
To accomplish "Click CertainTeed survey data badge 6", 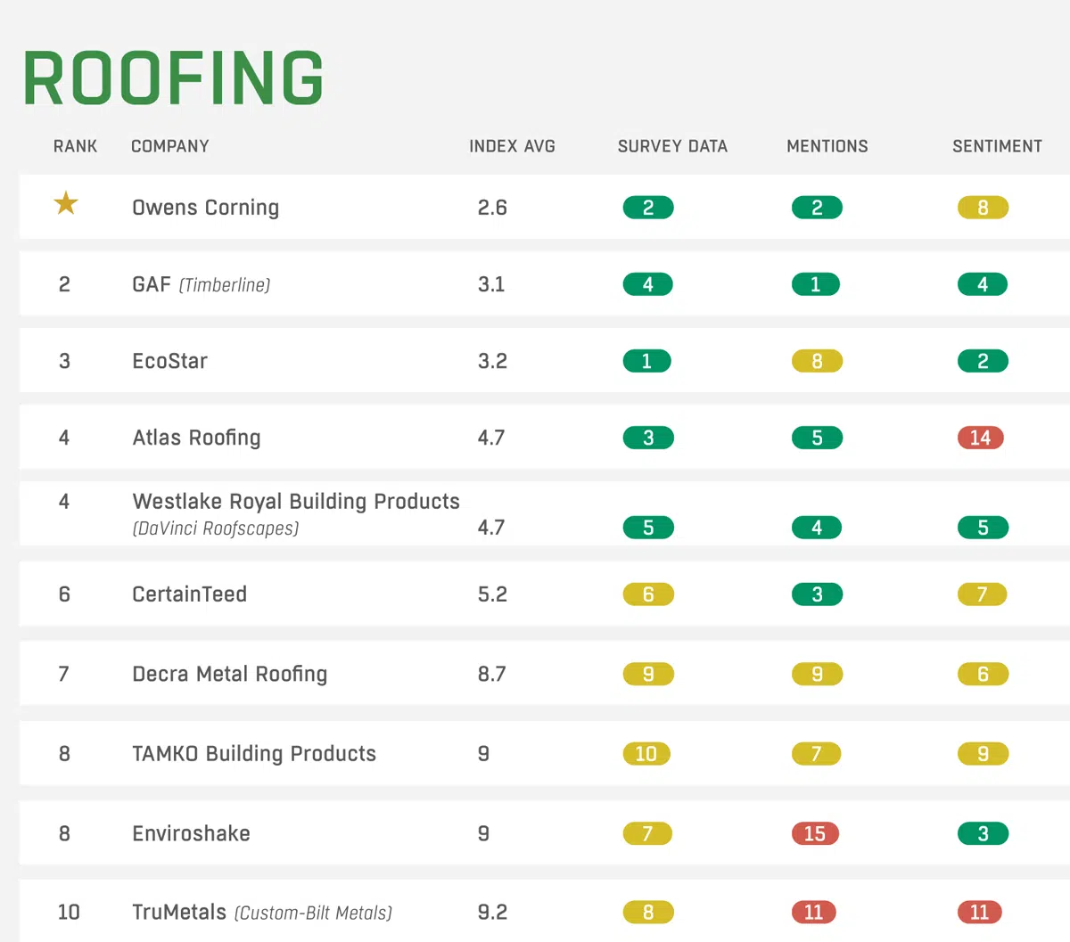I will (648, 594).
